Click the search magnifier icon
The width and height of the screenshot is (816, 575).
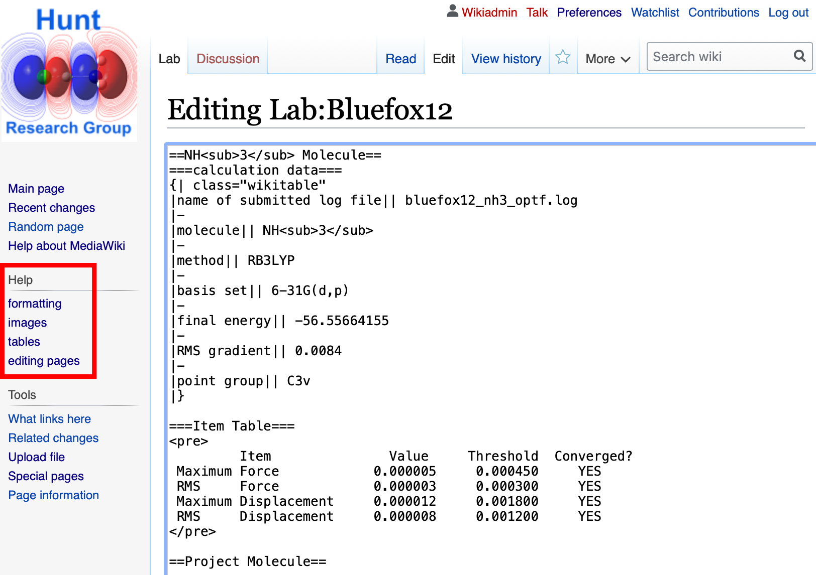pyautogui.click(x=799, y=56)
